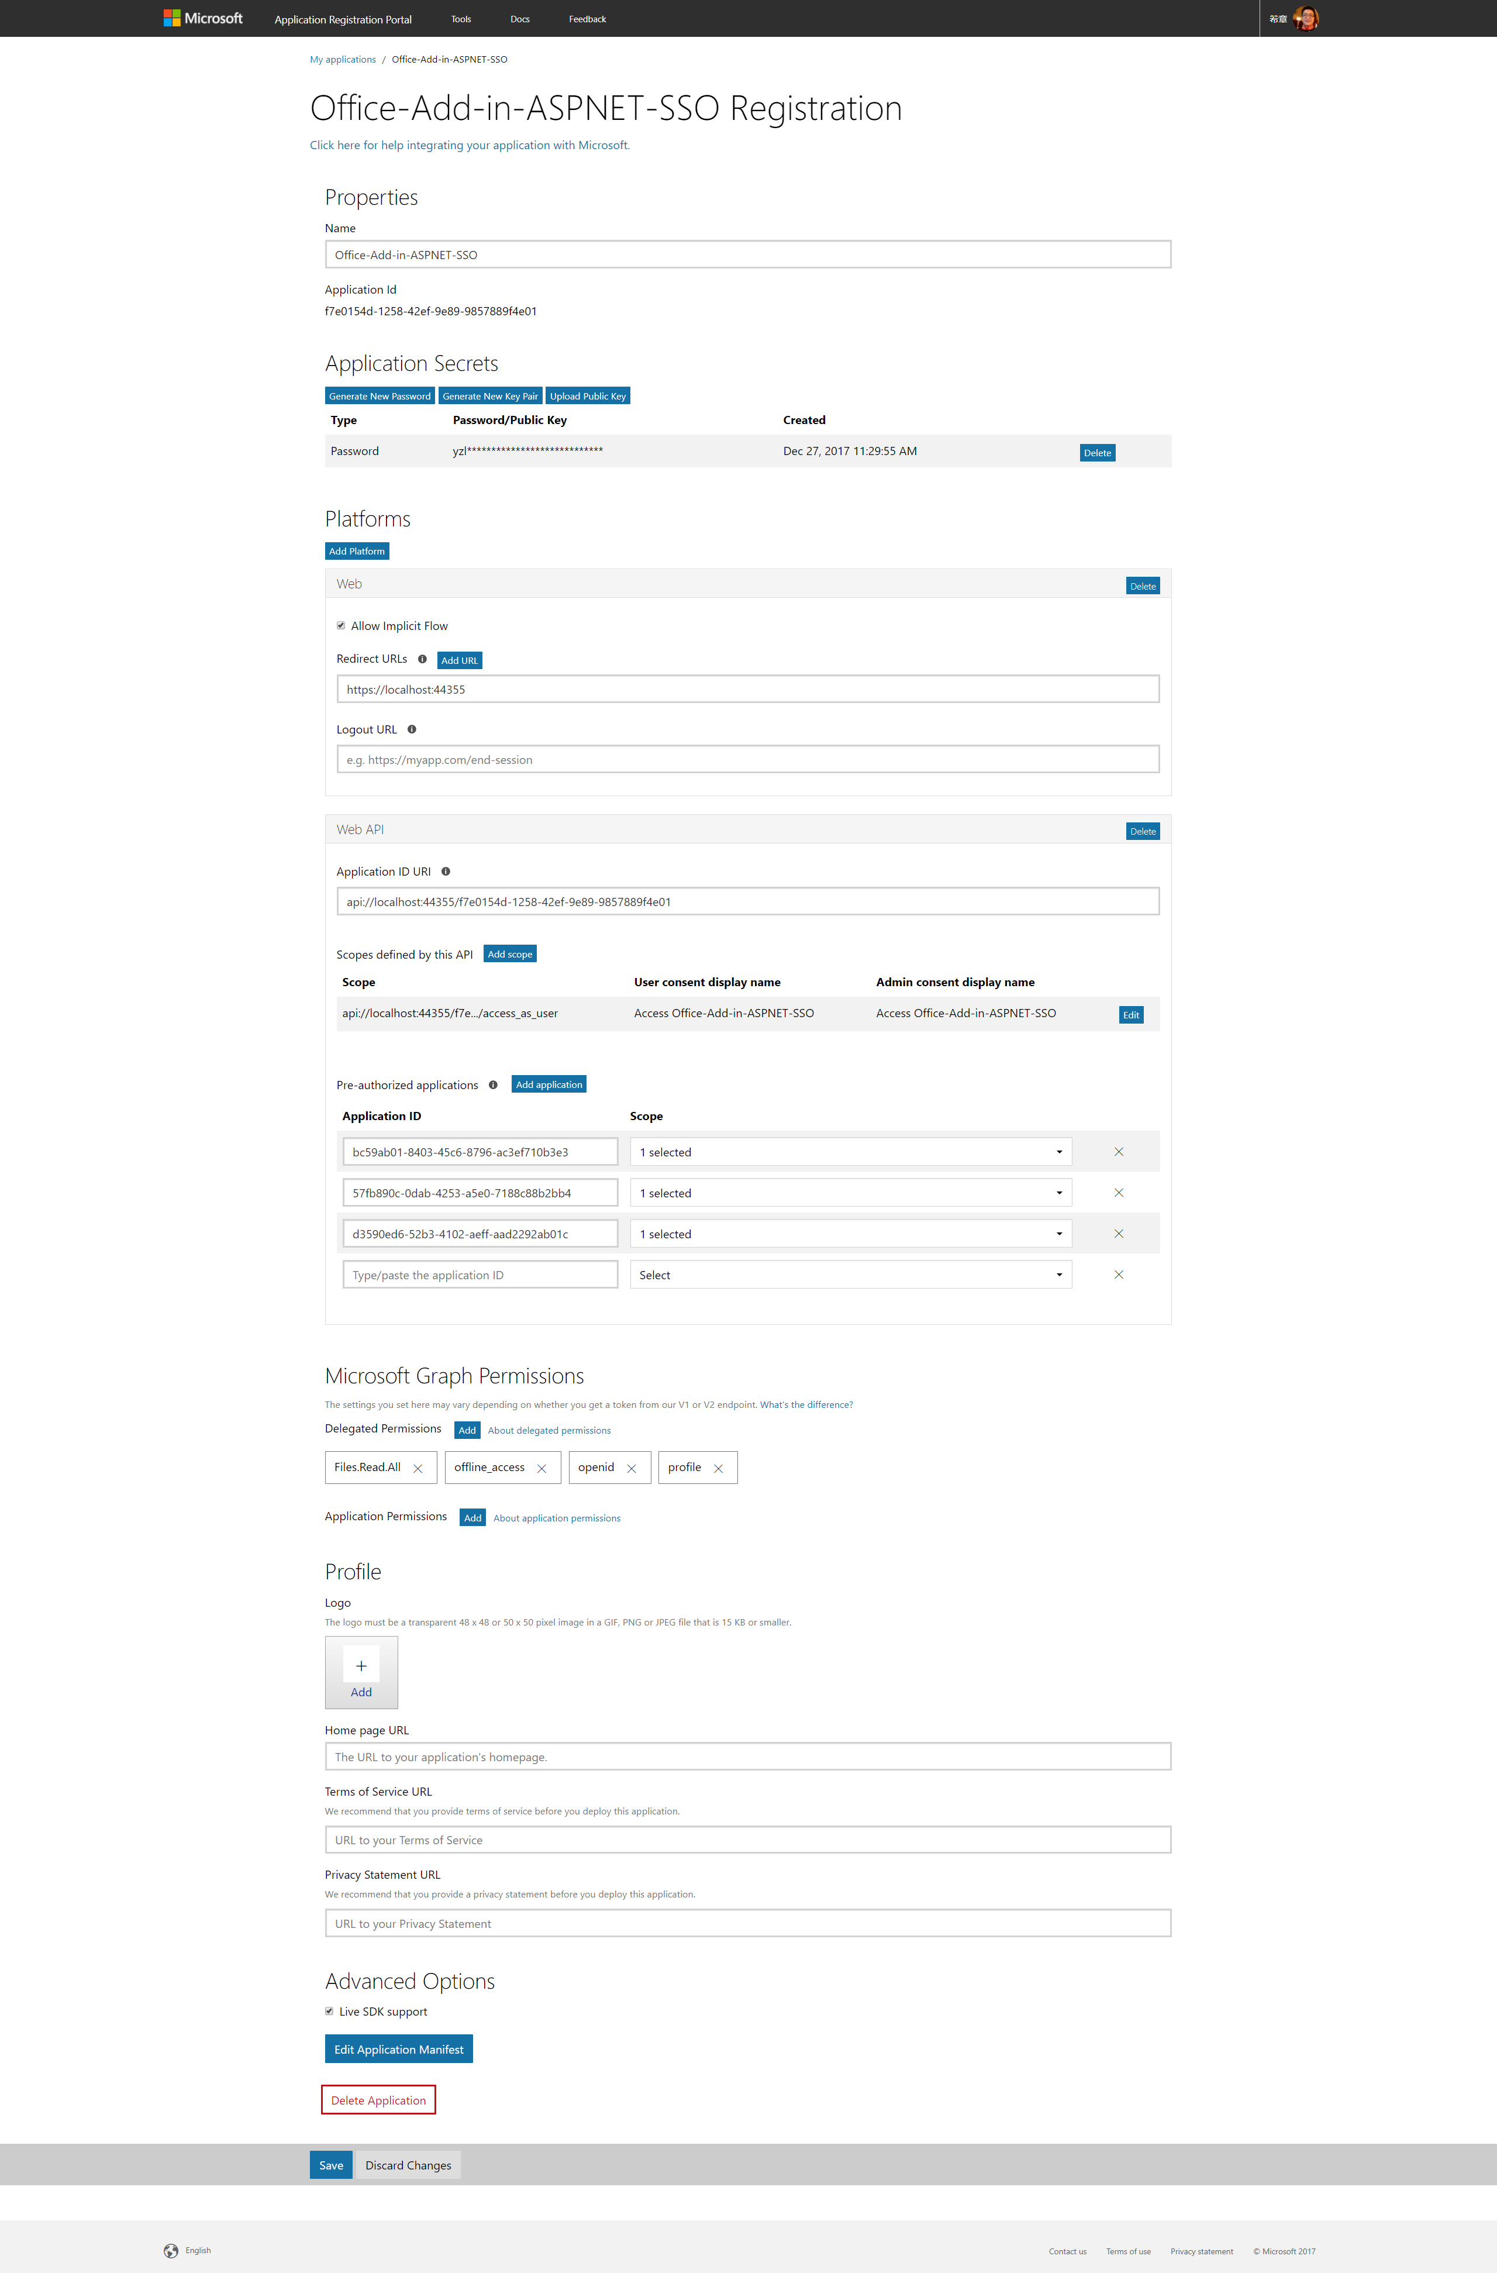Open scope dropdown for application 57fb890c
The width and height of the screenshot is (1497, 2273).
[850, 1194]
